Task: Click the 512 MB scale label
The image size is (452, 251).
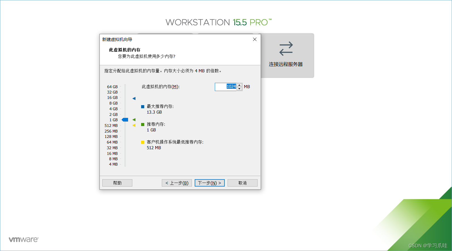Action: (x=111, y=125)
